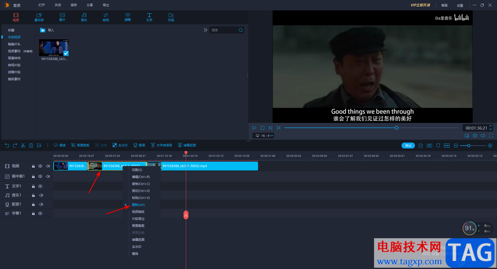Select 精美片头 in sidebar
Screen dimensions: 497x269
click(14, 44)
